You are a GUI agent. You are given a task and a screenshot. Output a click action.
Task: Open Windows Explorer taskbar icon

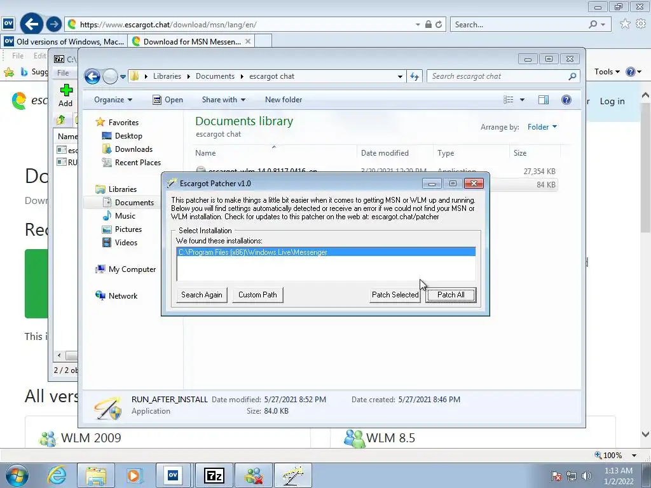coord(96,475)
